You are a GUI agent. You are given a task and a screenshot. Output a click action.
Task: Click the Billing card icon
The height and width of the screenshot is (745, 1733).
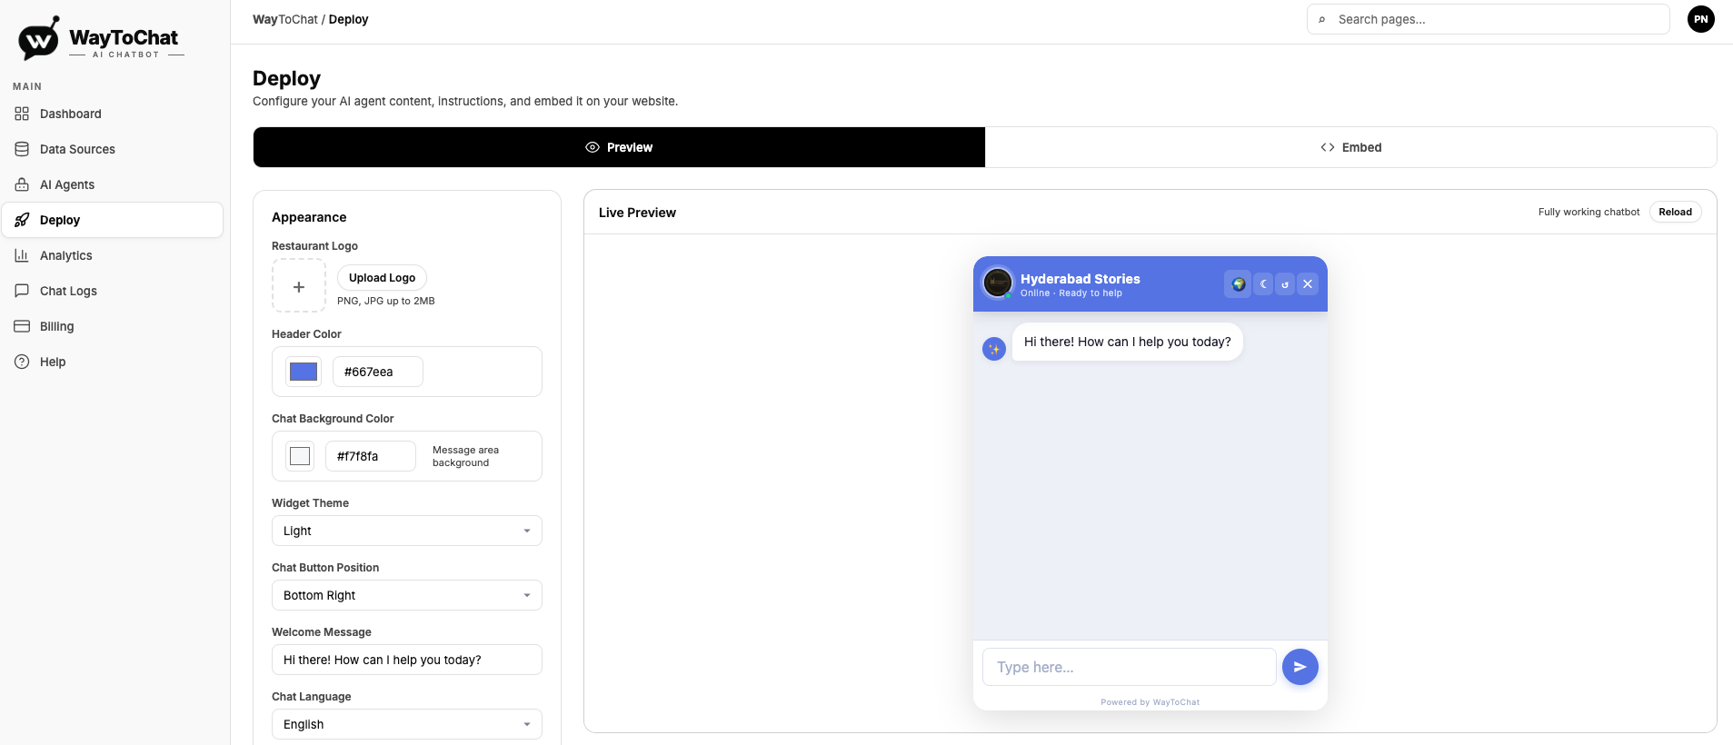pos(22,326)
